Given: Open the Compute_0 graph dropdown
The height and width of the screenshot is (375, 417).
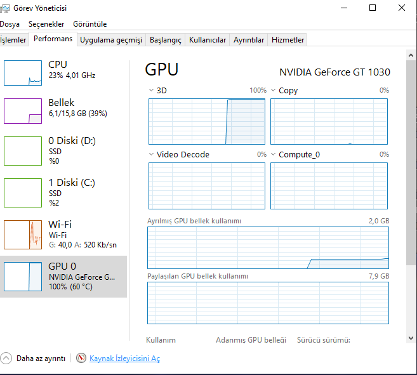Looking at the screenshot, I should tap(273, 154).
